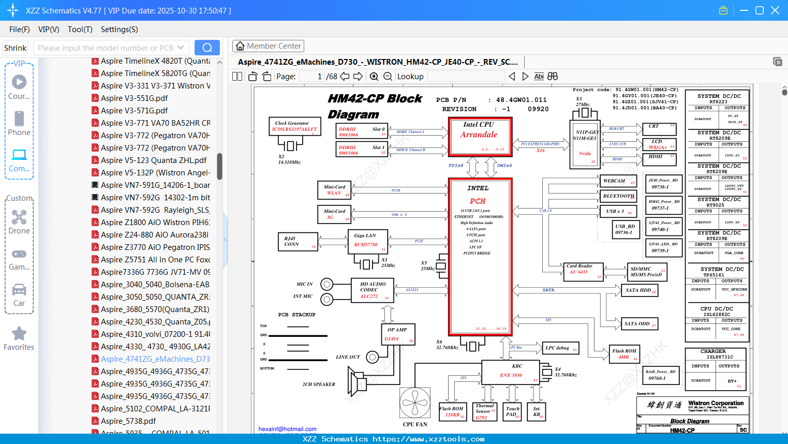Click the XZZ Schematics app logo
Viewport: 788px width, 444px height.
13,10
